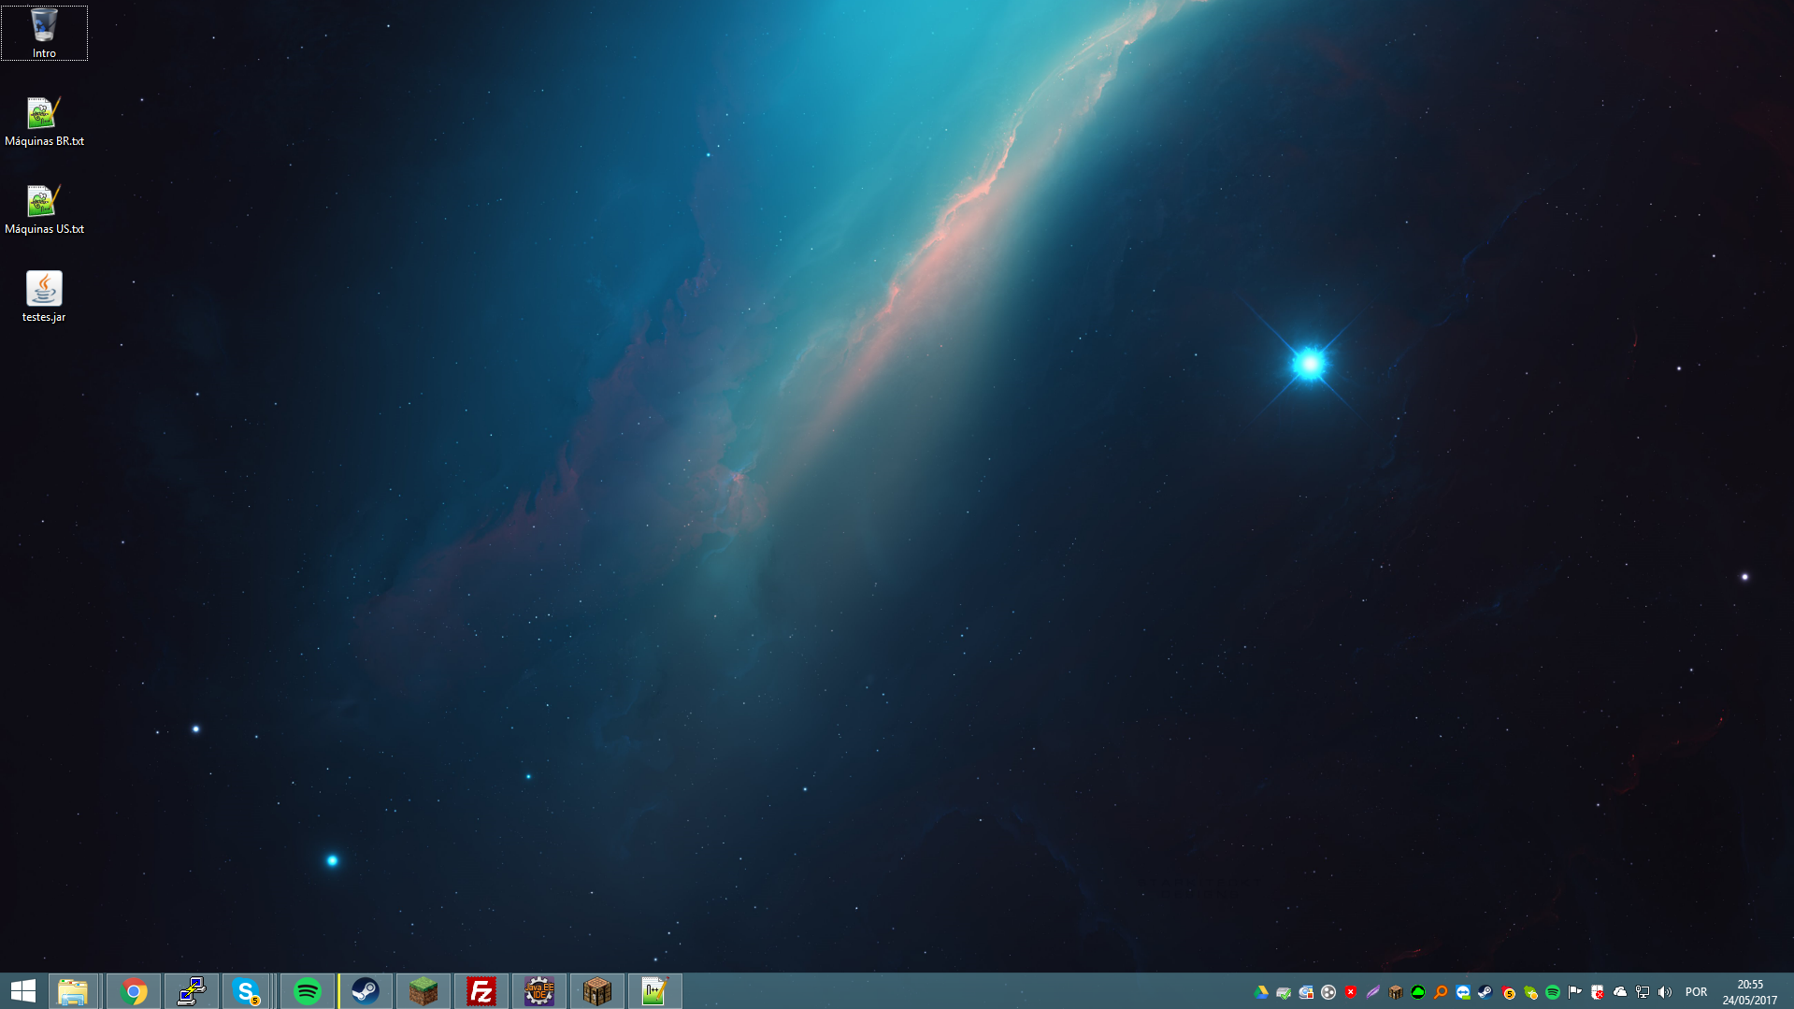
Task: Click the purple feather tray icon
Action: (x=1372, y=992)
